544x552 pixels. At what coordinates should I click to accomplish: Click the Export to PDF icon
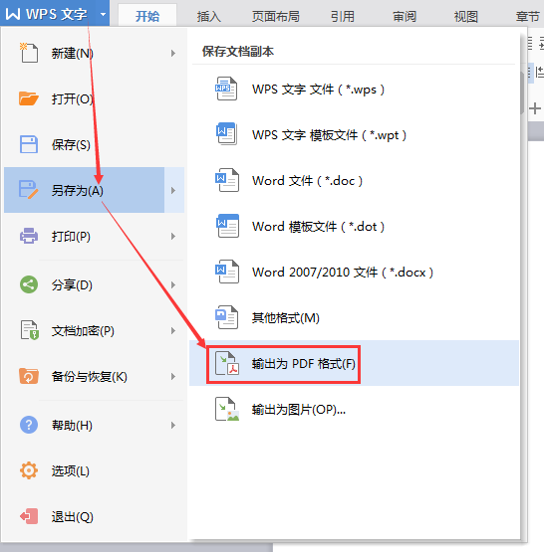point(227,363)
